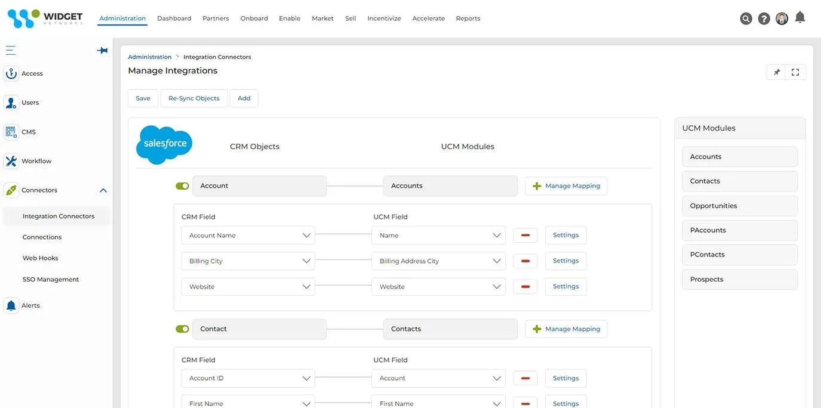This screenshot has width=821, height=408.
Task: Collapse the Connectors section chevron
Action: (x=103, y=190)
